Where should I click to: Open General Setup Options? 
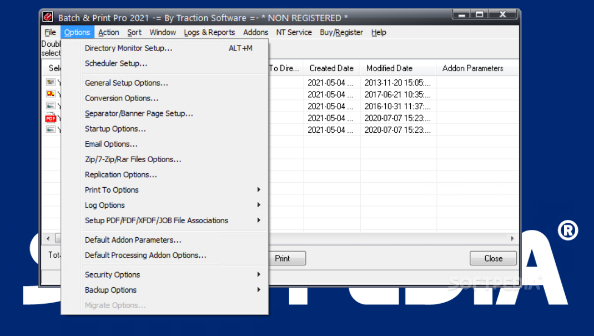pos(164,83)
